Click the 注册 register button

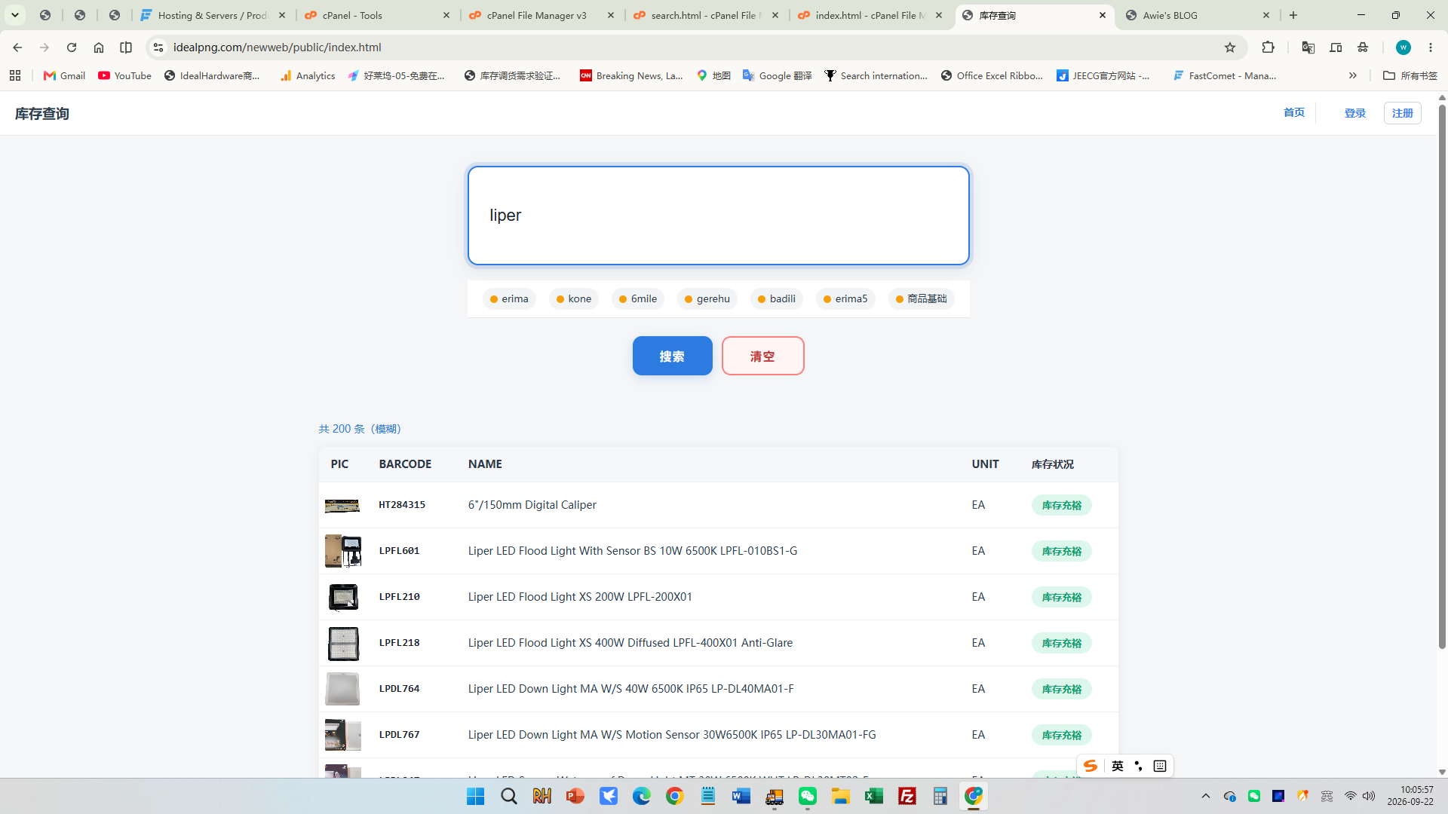[x=1402, y=113]
